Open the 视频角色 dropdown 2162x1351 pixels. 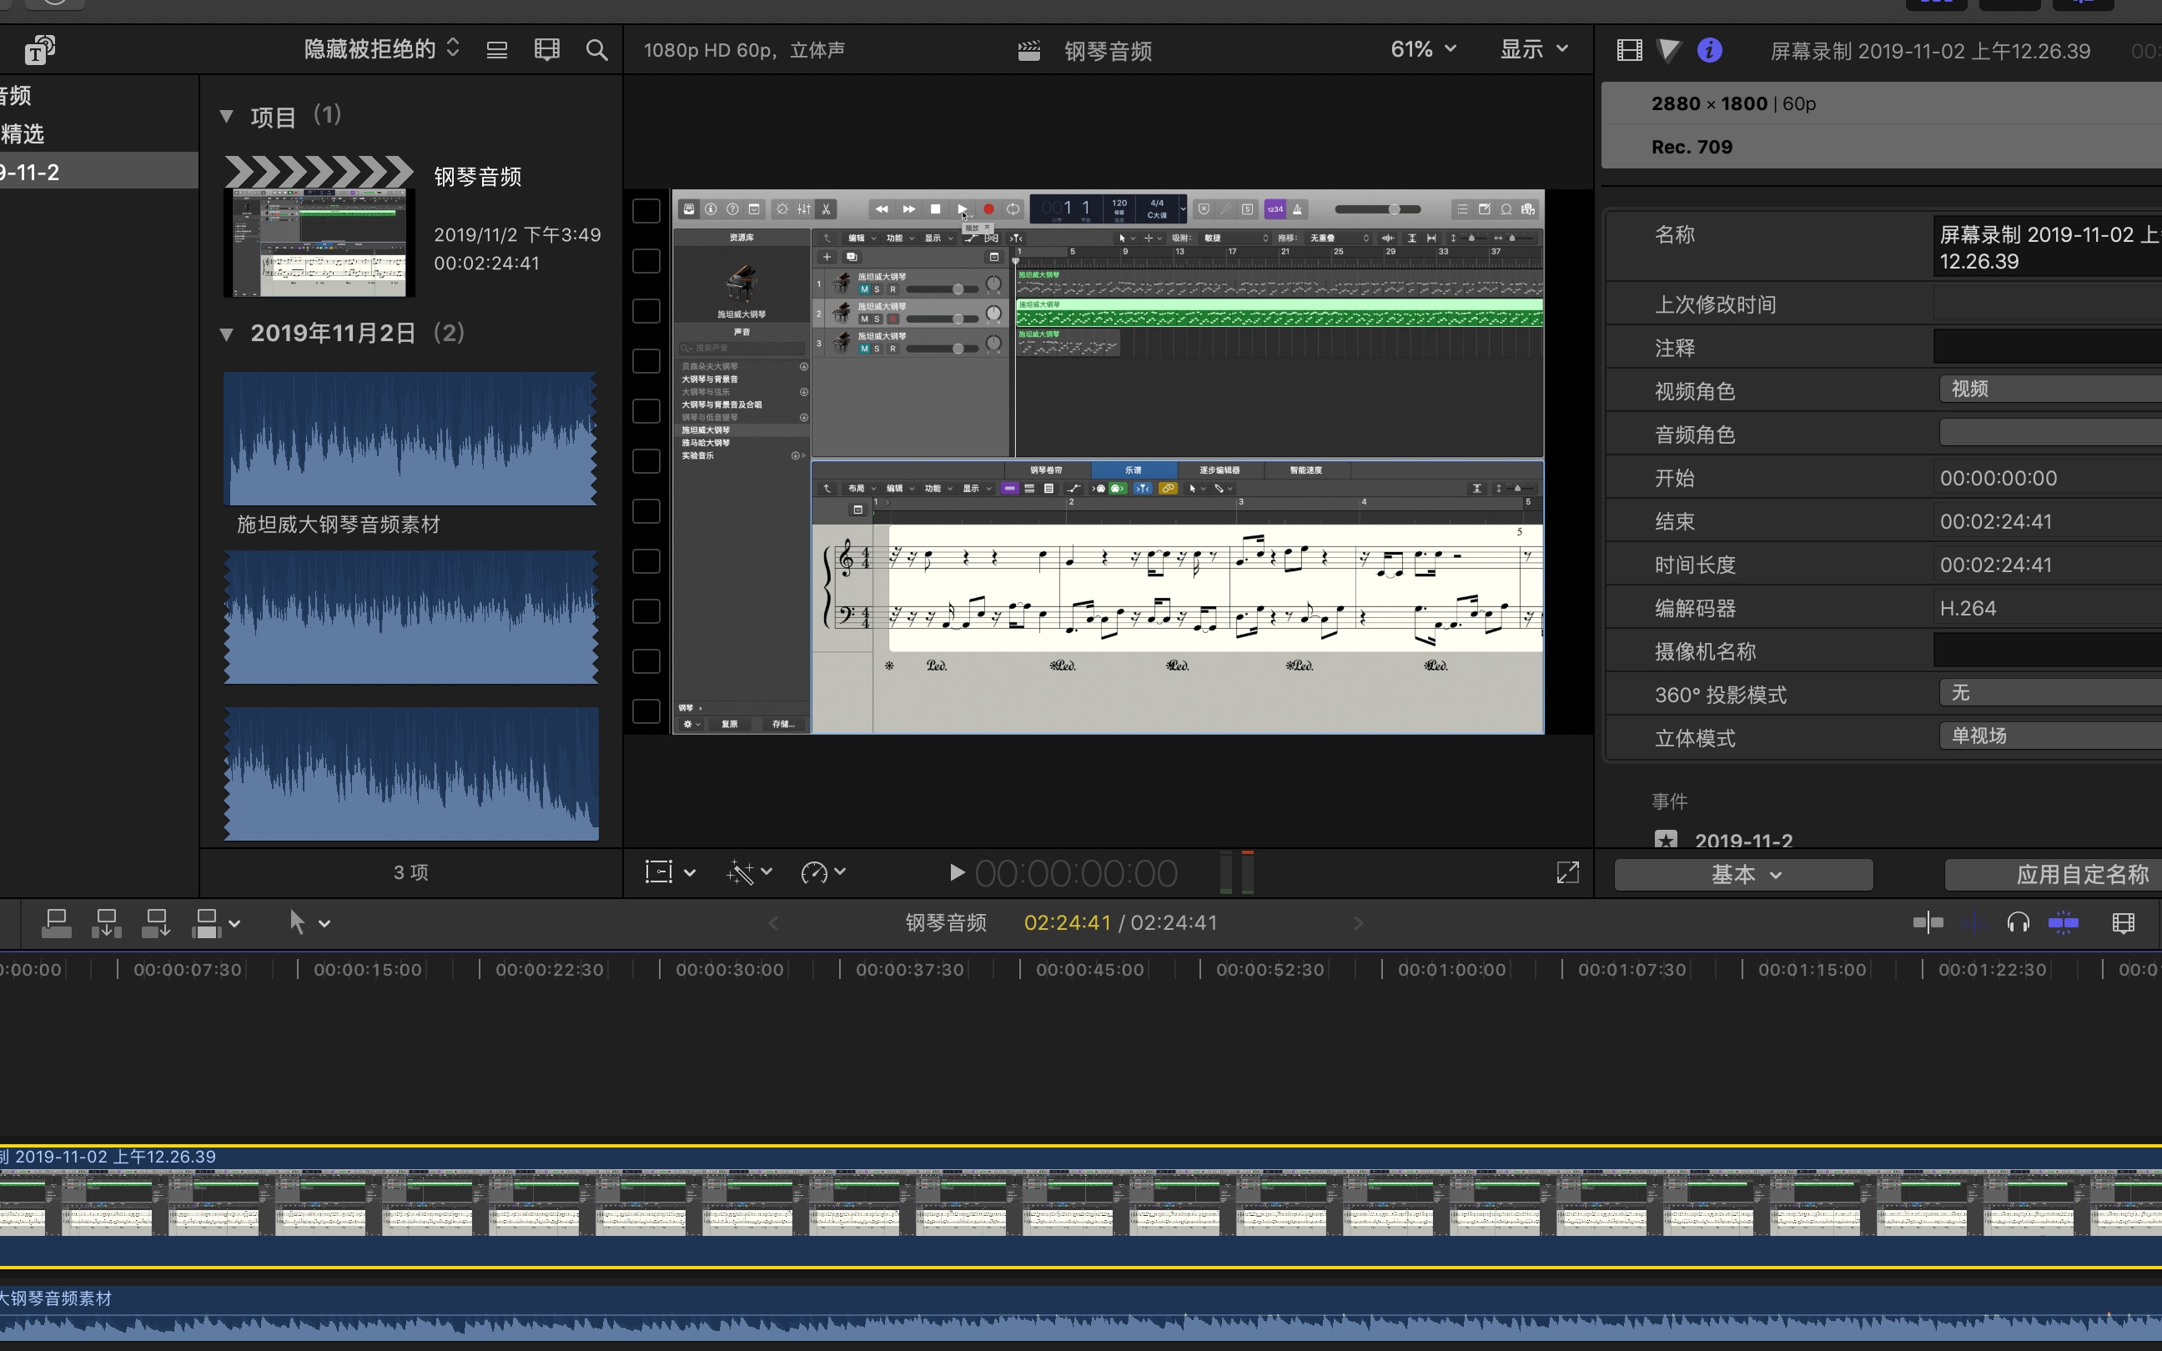2050,389
